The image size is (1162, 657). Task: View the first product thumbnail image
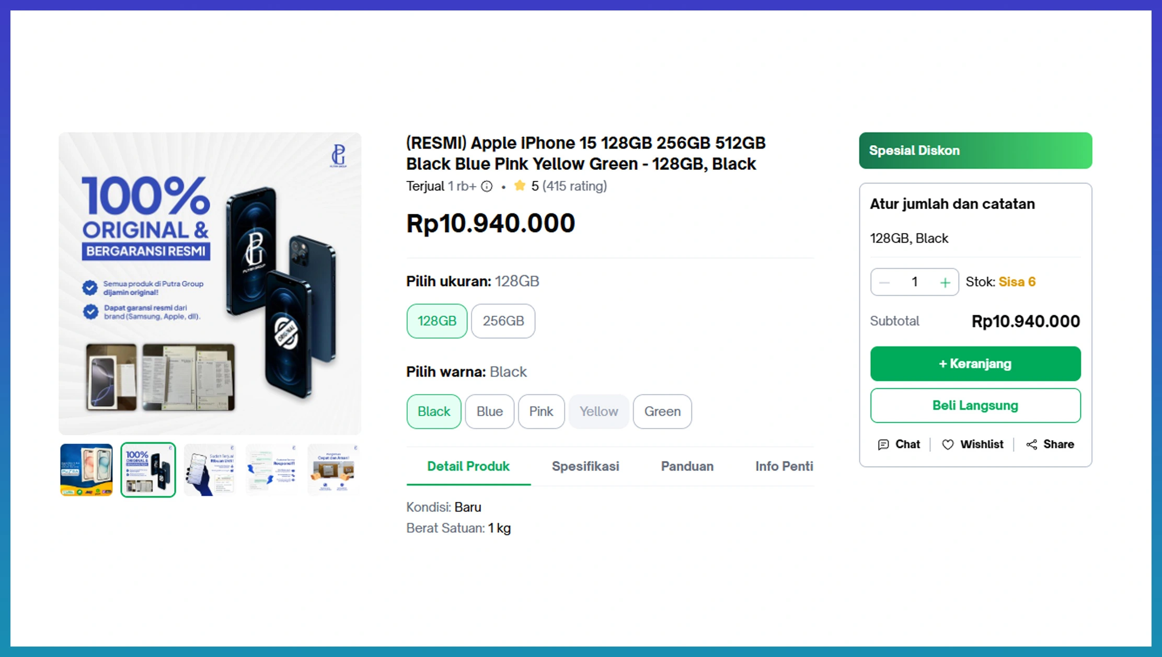86,469
